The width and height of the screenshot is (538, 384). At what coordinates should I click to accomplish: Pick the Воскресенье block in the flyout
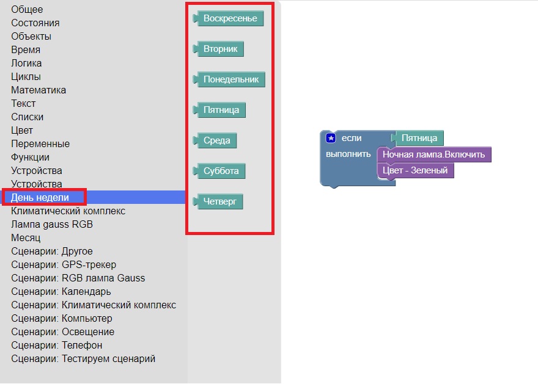[228, 18]
